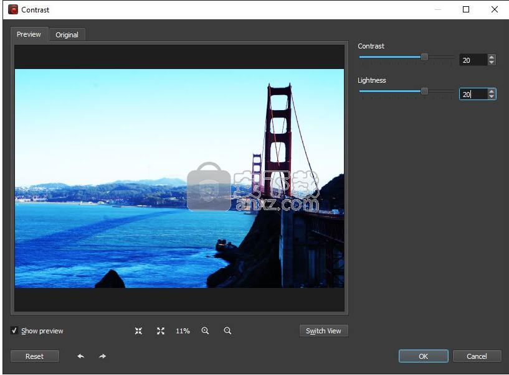This screenshot has height=375, width=509.
Task: Click the Switch View button
Action: coord(323,331)
